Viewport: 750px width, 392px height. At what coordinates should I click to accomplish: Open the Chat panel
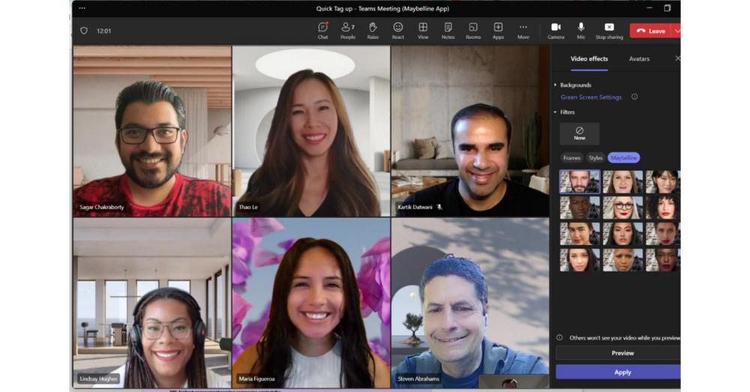click(322, 31)
